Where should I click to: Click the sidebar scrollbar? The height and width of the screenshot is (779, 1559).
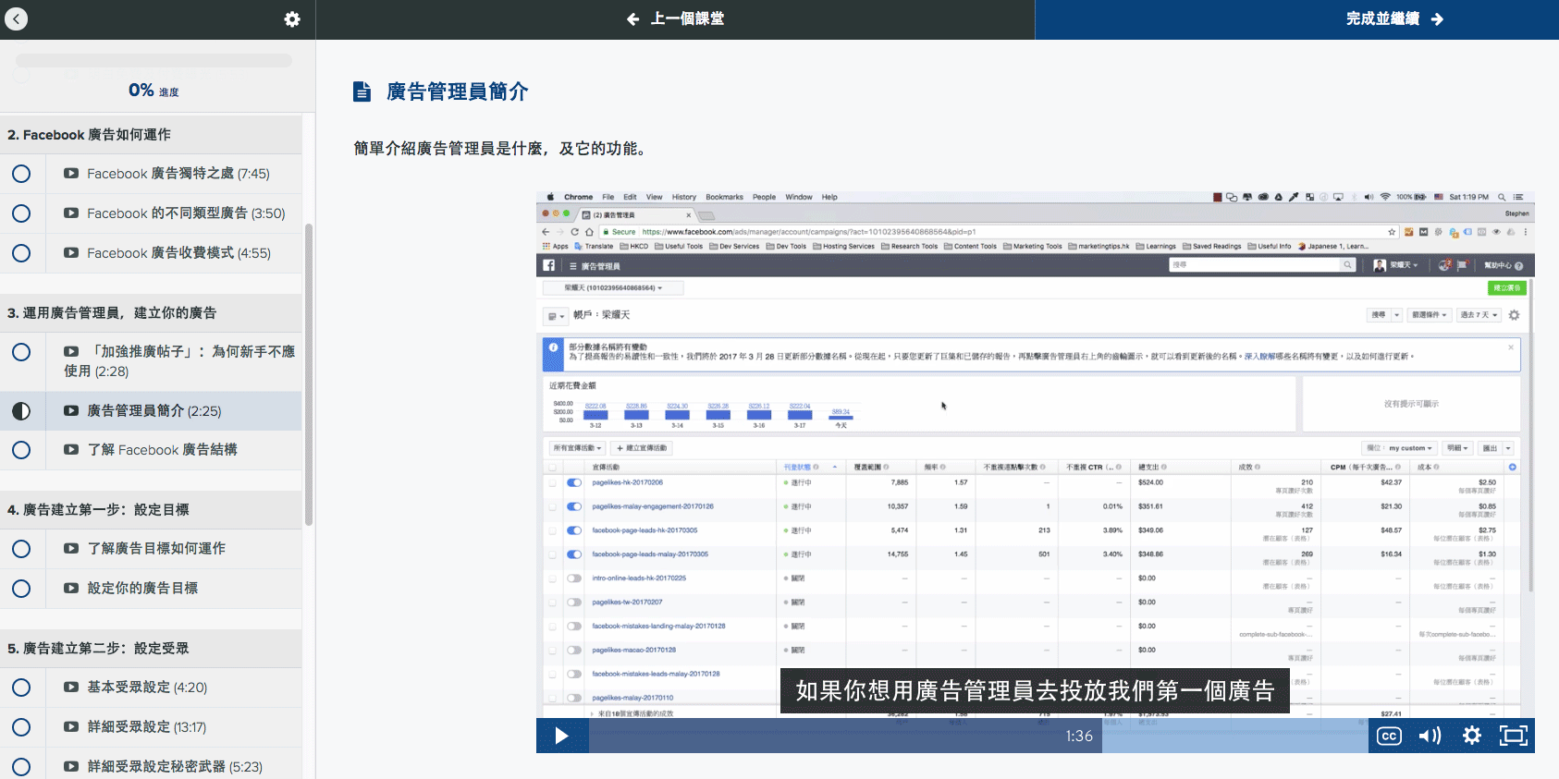pyautogui.click(x=309, y=374)
